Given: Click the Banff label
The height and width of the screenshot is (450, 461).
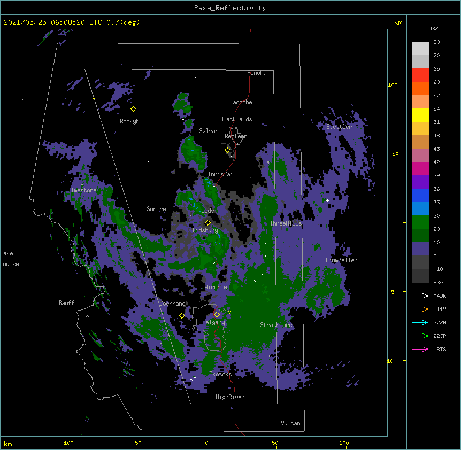Looking at the screenshot, I should click(66, 303).
